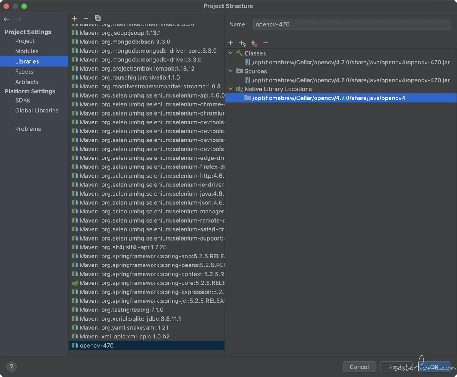Remove selected root with minus icon under Name field
Image resolution: width=457 pixels, height=377 pixels.
(266, 43)
